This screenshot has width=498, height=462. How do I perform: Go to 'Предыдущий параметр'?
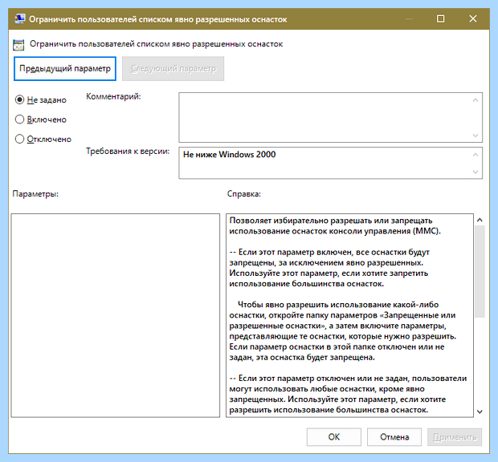tap(65, 69)
